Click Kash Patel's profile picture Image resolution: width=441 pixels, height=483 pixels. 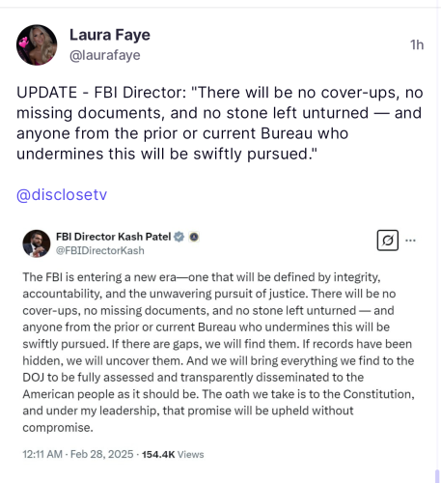coord(37,243)
